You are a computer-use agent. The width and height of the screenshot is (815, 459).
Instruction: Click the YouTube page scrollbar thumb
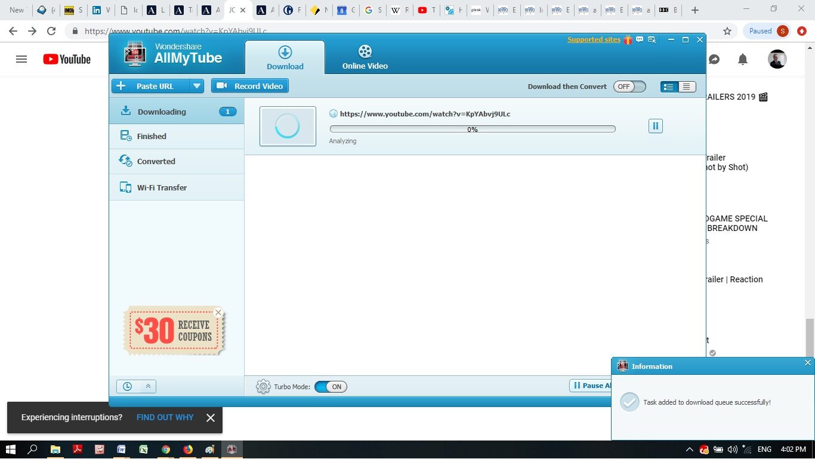pyautogui.click(x=809, y=338)
